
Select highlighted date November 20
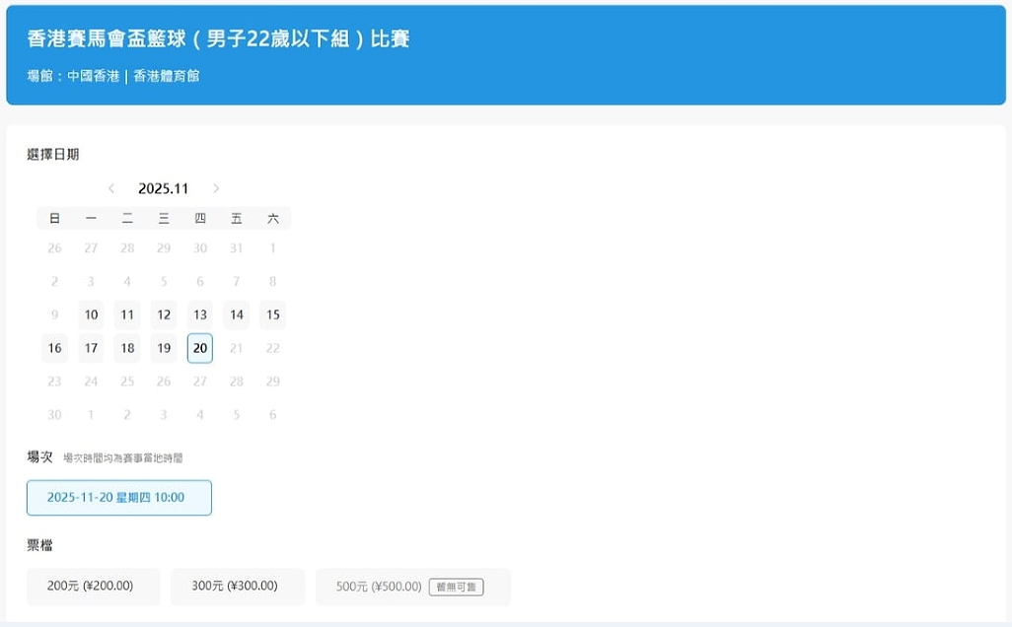[200, 348]
